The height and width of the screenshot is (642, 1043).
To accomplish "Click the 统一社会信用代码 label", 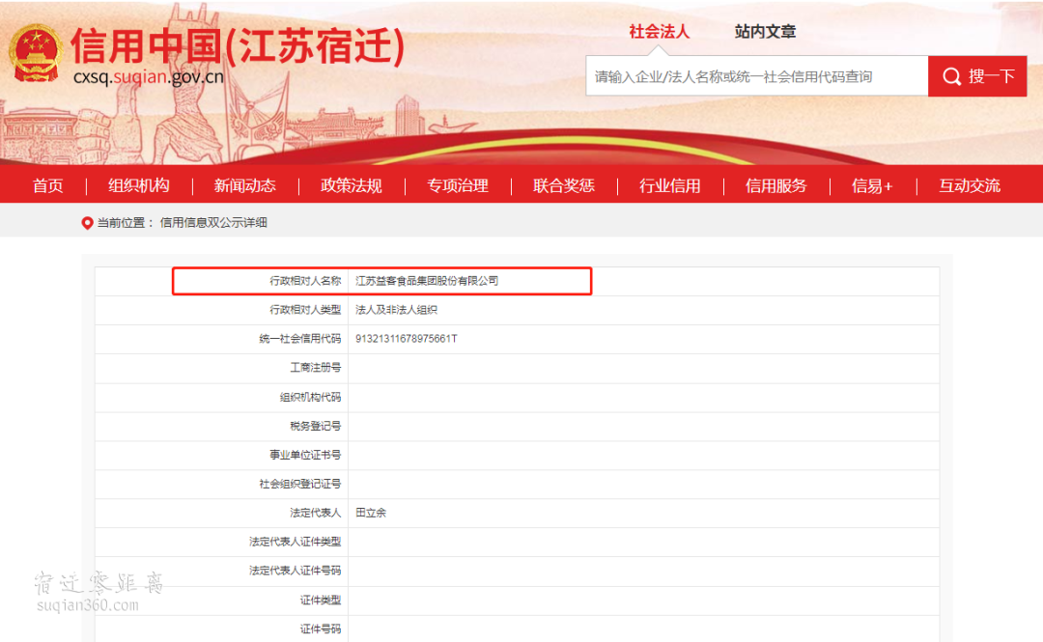I will pyautogui.click(x=300, y=339).
